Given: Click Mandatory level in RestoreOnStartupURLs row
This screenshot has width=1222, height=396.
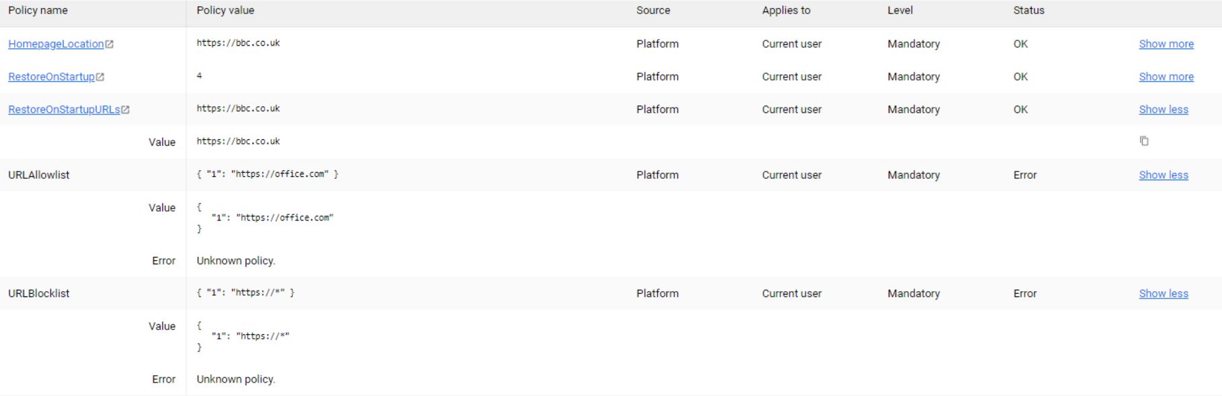Looking at the screenshot, I should [x=914, y=110].
